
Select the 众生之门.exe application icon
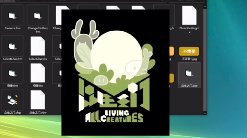coord(189,73)
